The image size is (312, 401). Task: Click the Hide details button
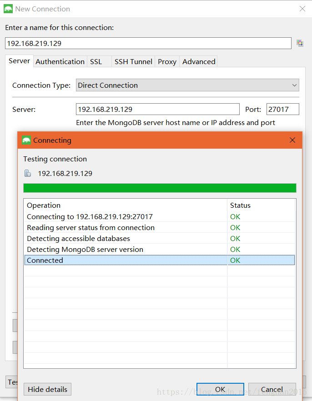[48, 389]
